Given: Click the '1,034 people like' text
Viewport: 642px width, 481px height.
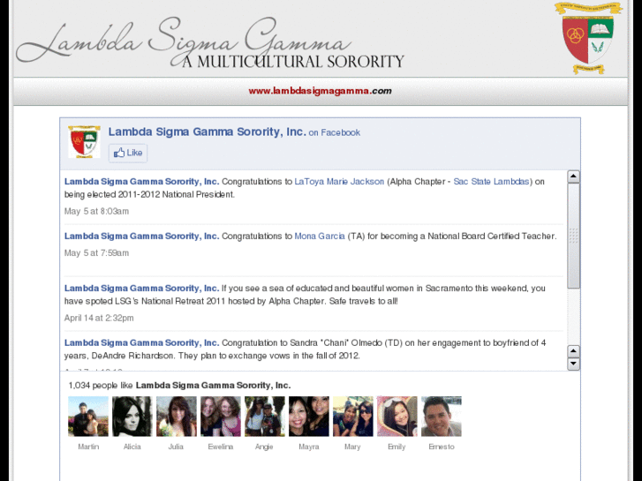Looking at the screenshot, I should [101, 386].
